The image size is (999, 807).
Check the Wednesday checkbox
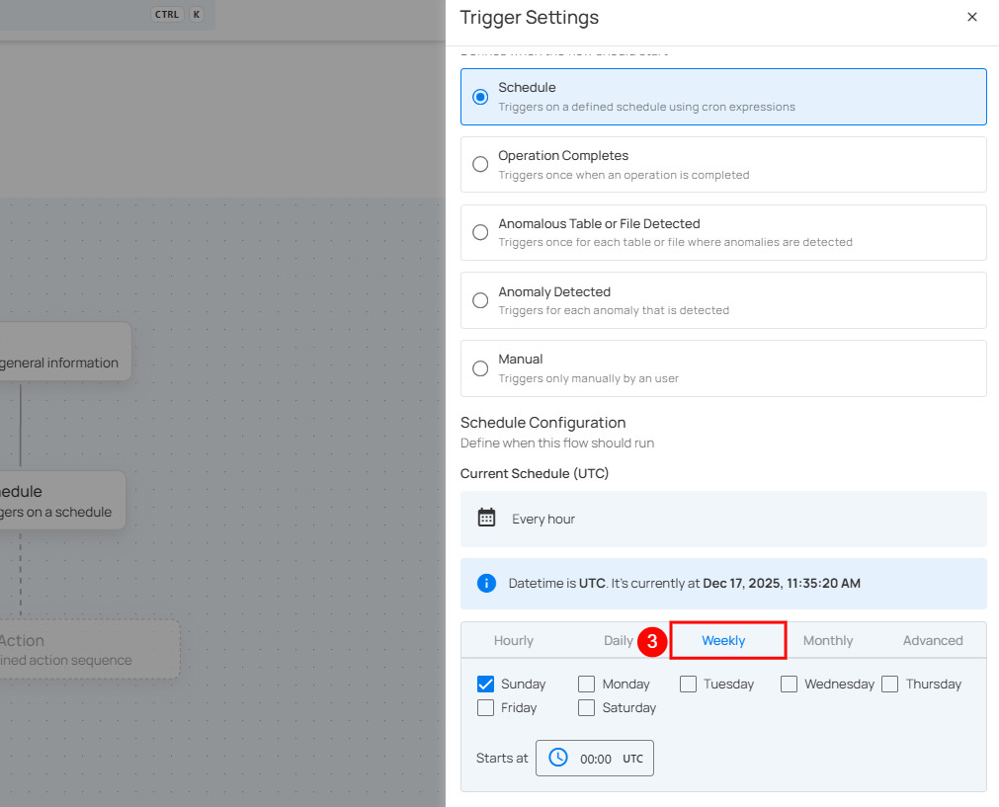pos(789,684)
